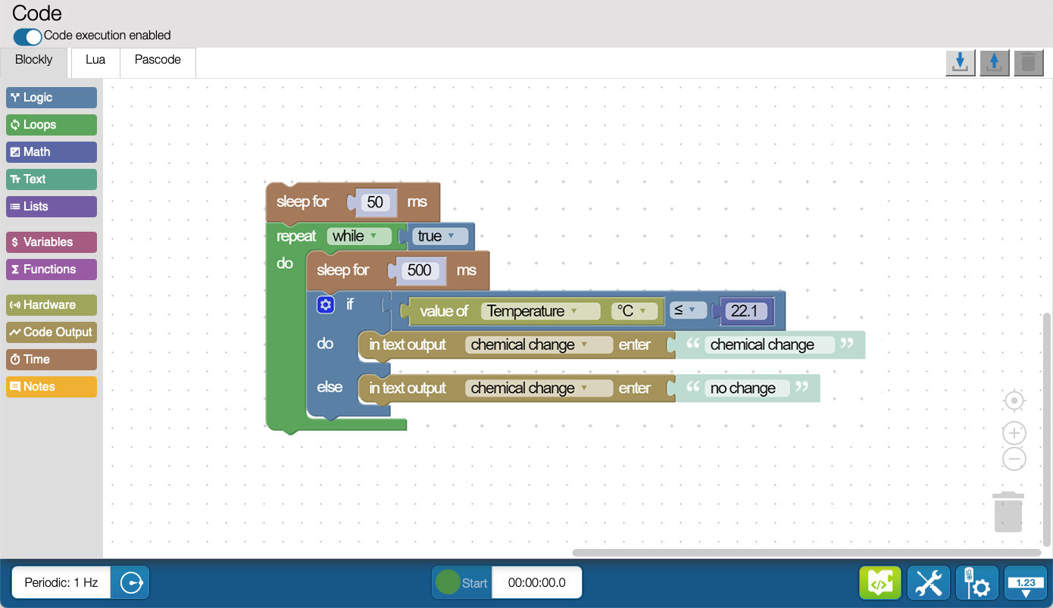Image resolution: width=1053 pixels, height=608 pixels.
Task: Toggle the green code tool icon
Action: 880,583
